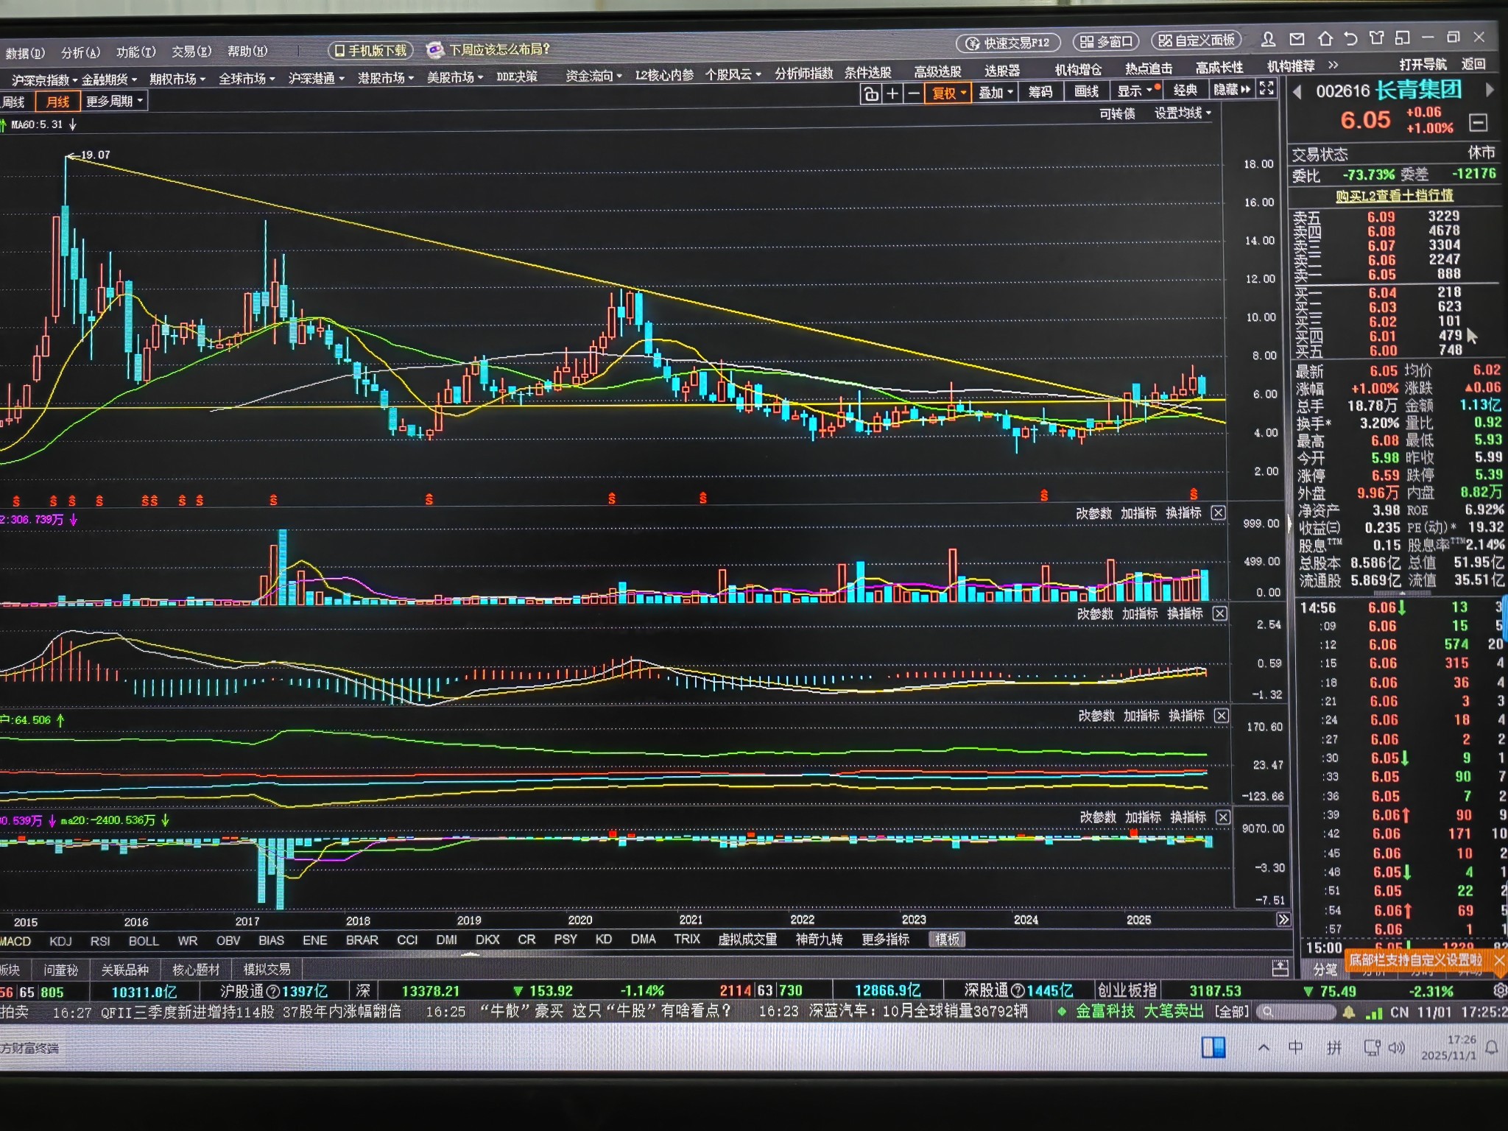Viewport: 1508px width, 1131px height.
Task: Click the lock icon in chart toolbar
Action: [871, 94]
